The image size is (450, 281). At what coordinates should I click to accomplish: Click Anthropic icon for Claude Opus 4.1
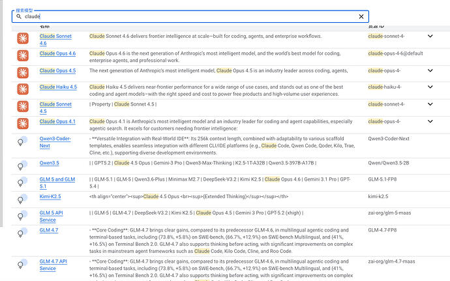tap(23, 123)
